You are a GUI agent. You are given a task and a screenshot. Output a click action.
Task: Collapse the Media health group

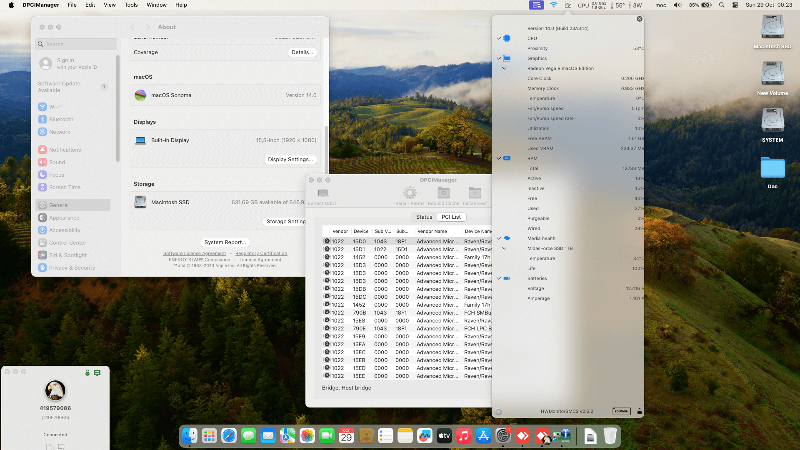coord(499,238)
